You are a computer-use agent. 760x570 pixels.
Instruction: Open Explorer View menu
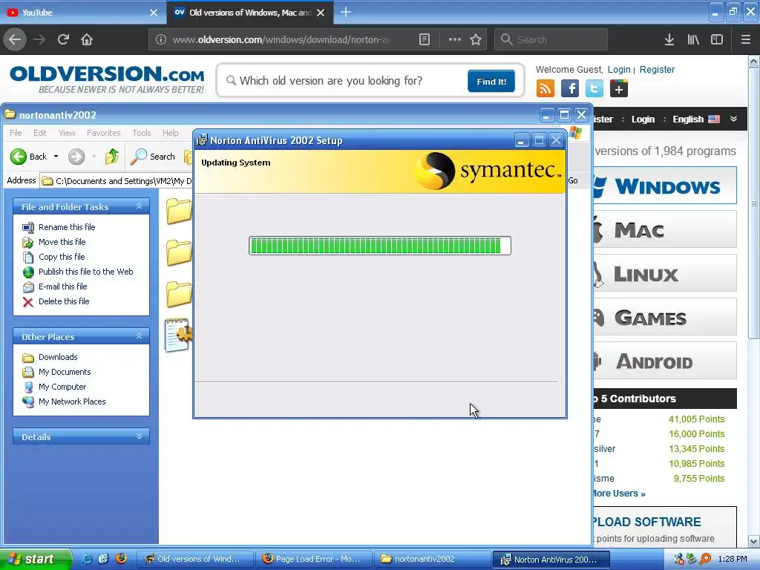[x=67, y=133]
